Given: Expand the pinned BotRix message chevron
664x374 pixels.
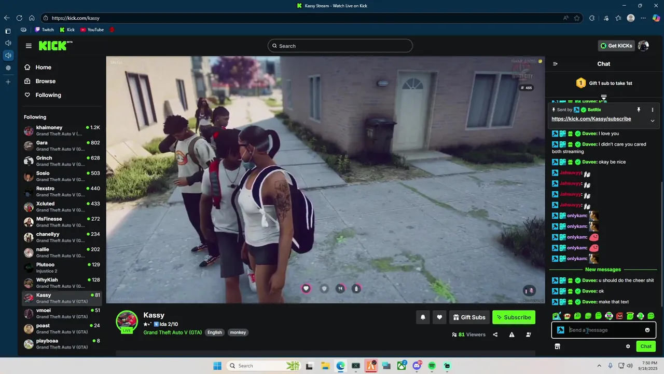Looking at the screenshot, I should 653,121.
